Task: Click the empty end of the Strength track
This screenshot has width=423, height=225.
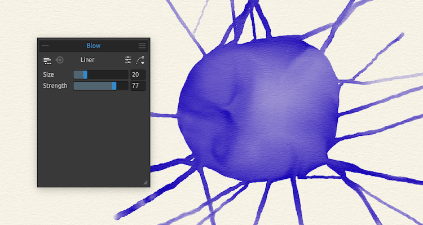Action: click(122, 86)
